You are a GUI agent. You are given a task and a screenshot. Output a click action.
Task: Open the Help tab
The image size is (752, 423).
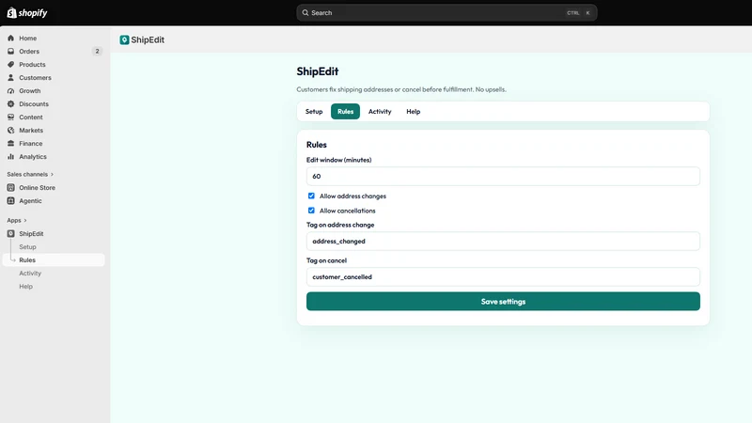click(414, 111)
